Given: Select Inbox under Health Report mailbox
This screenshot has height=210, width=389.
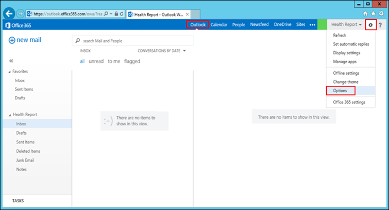Looking at the screenshot, I should pos(37,124).
